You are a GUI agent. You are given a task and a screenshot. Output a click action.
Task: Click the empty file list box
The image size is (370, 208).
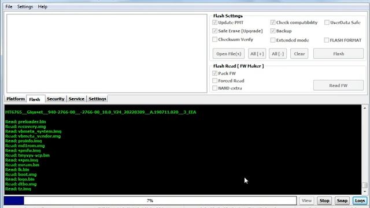(x=107, y=53)
